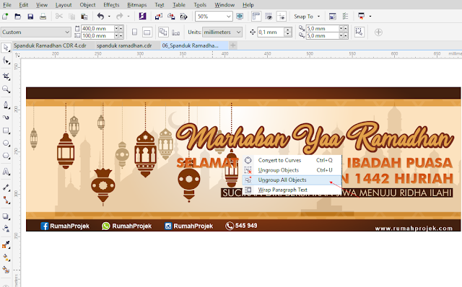
Task: Select the Crop tool
Action: 6,76
